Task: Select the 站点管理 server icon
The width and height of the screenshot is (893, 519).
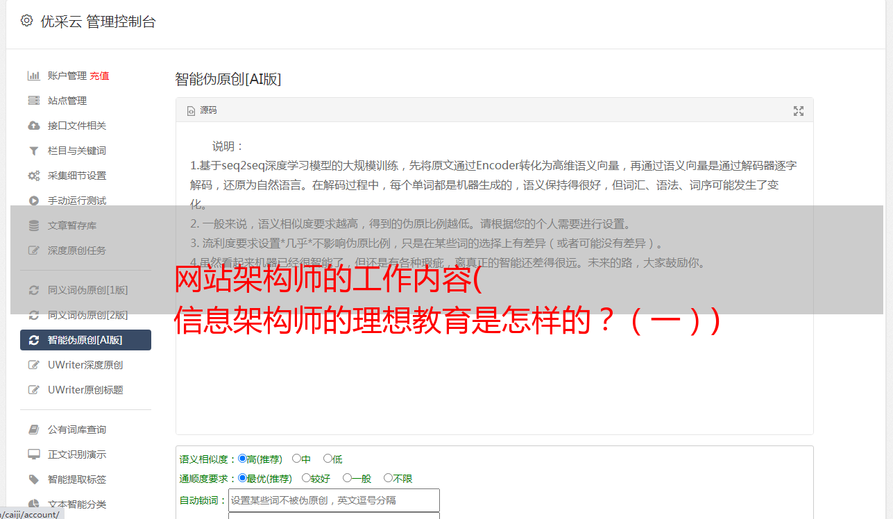Action: coord(33,101)
